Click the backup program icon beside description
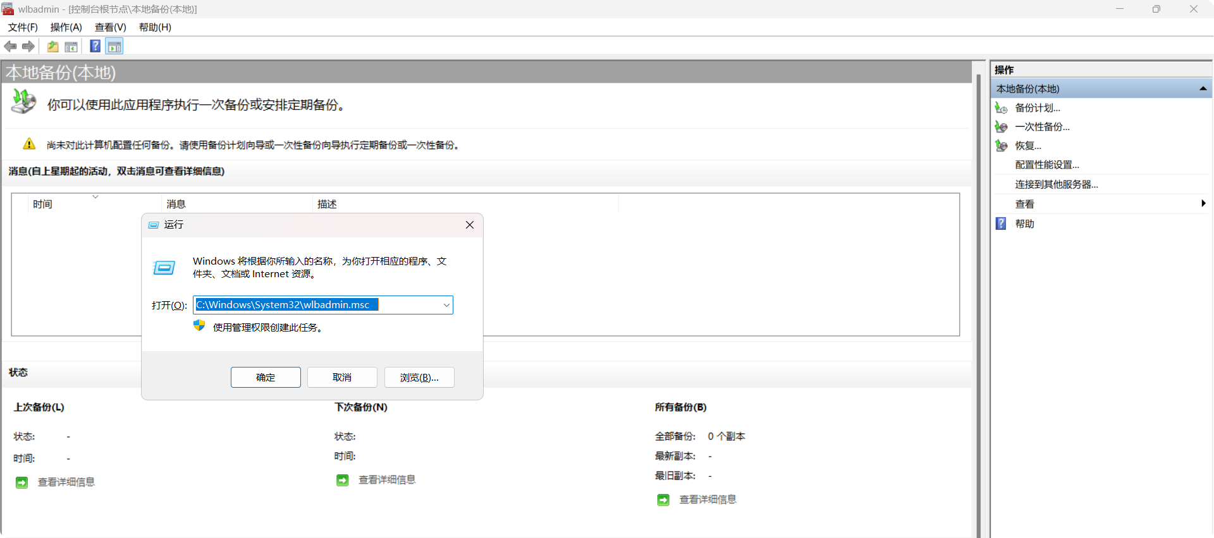 (24, 102)
